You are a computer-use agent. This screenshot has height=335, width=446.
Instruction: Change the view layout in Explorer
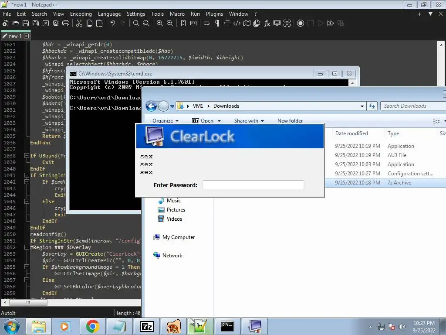pyautogui.click(x=436, y=121)
